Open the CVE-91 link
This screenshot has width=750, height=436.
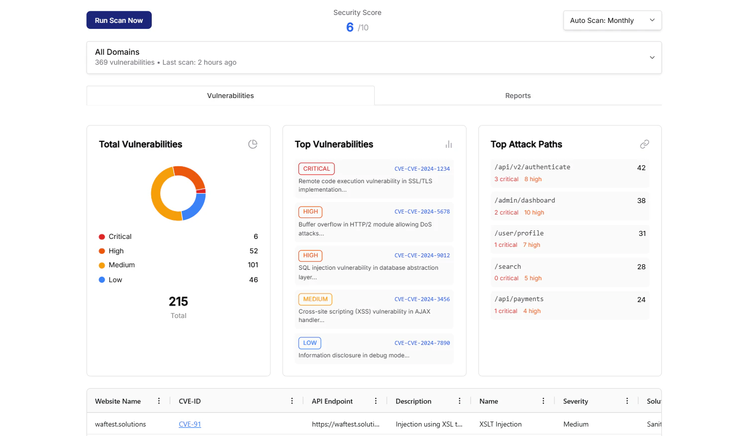tap(190, 425)
